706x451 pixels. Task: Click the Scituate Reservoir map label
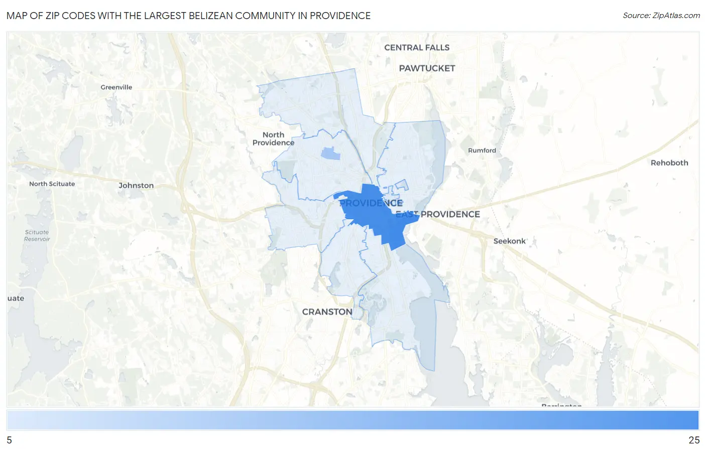(x=37, y=236)
